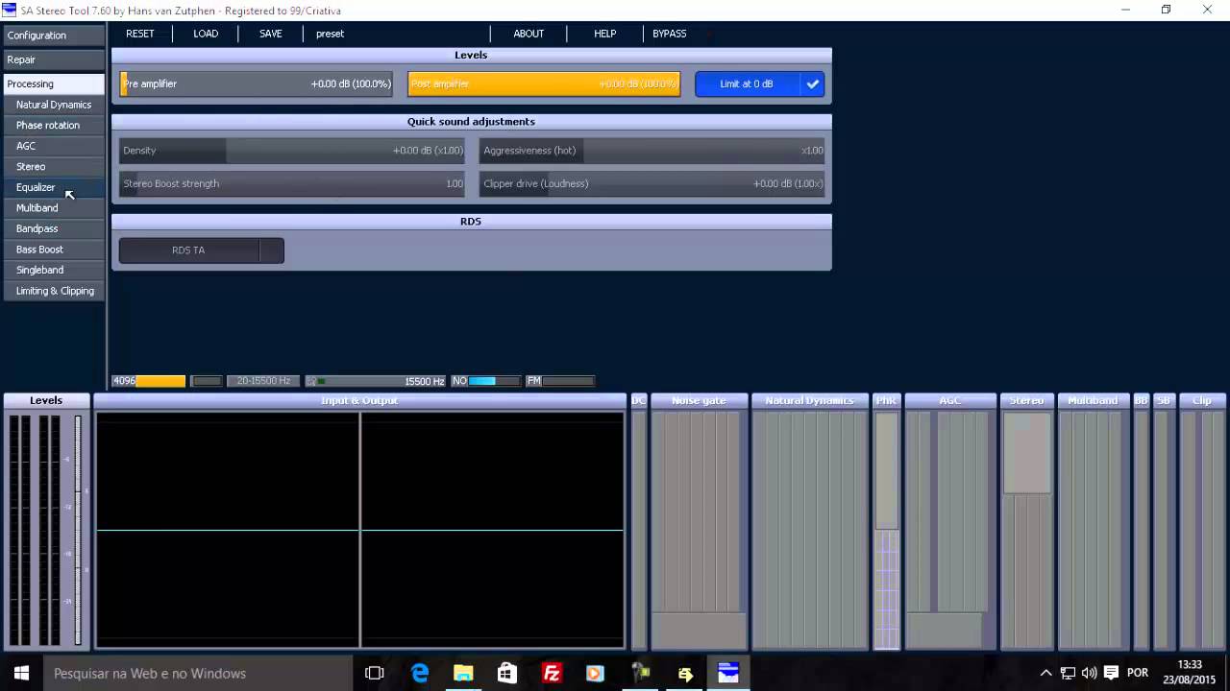Open the Stereo processing page
1230x691 pixels.
point(54,167)
